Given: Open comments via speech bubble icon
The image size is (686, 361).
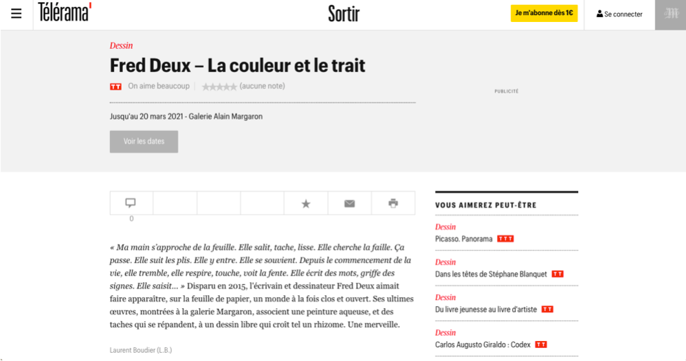Looking at the screenshot, I should pos(131,202).
